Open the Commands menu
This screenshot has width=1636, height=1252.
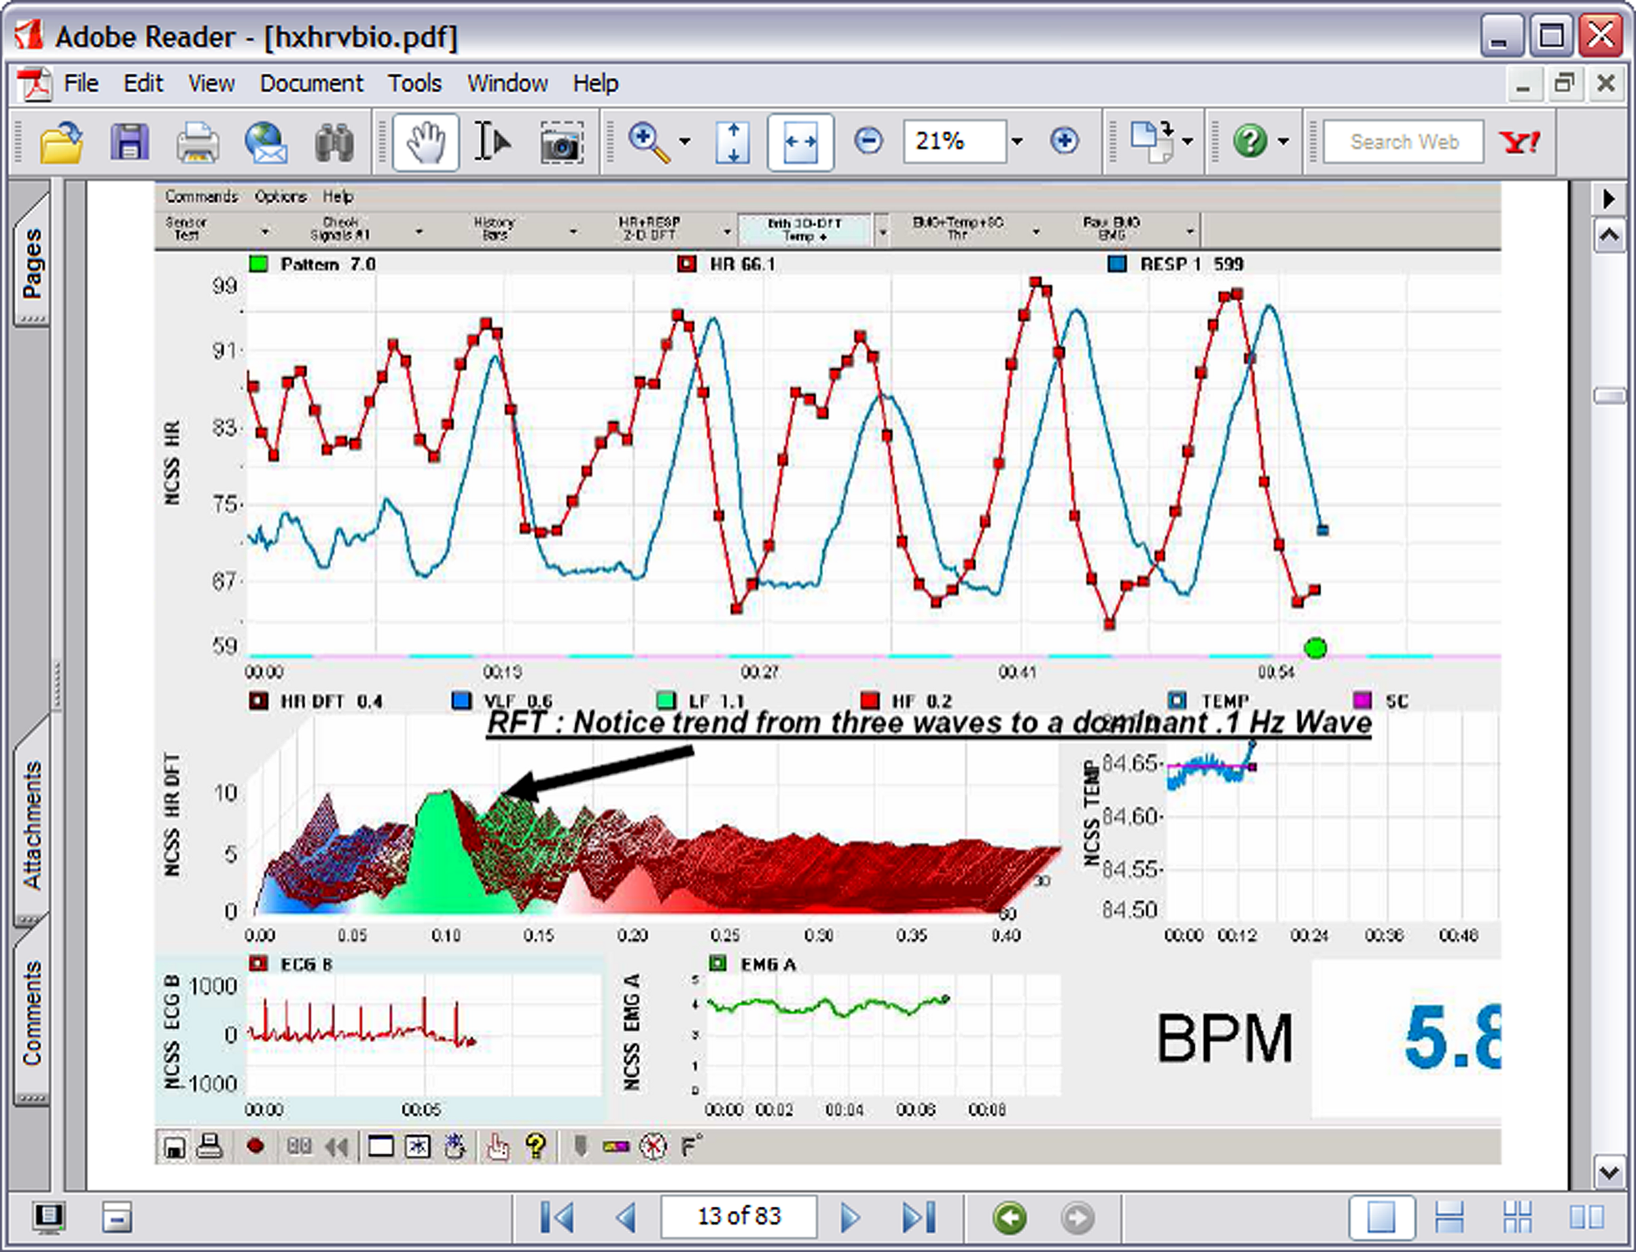pos(202,196)
